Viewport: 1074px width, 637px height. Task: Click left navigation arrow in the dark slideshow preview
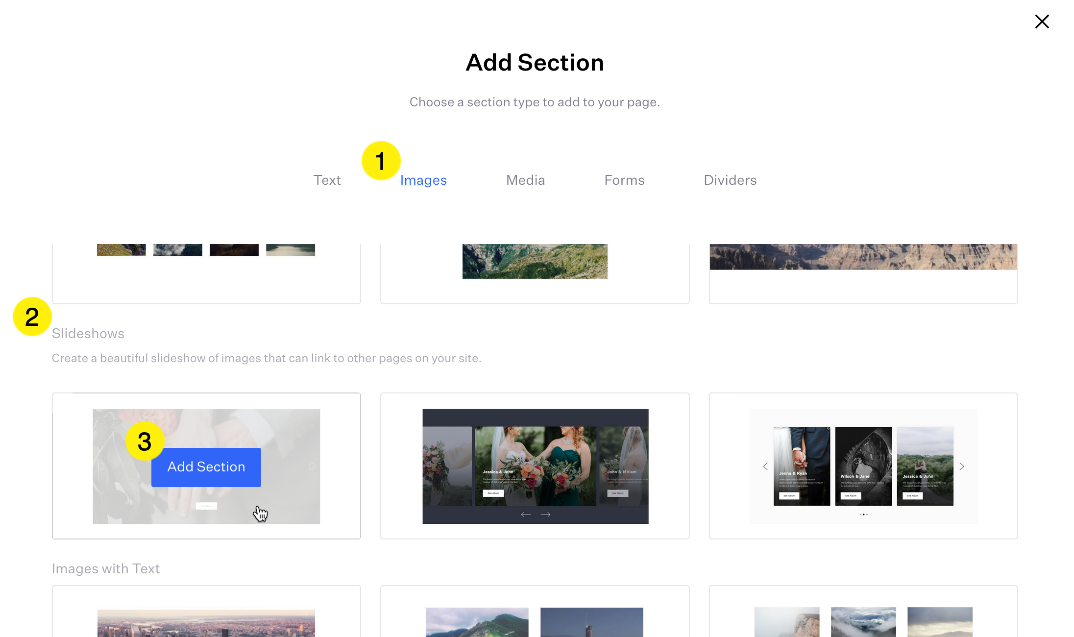pos(526,514)
